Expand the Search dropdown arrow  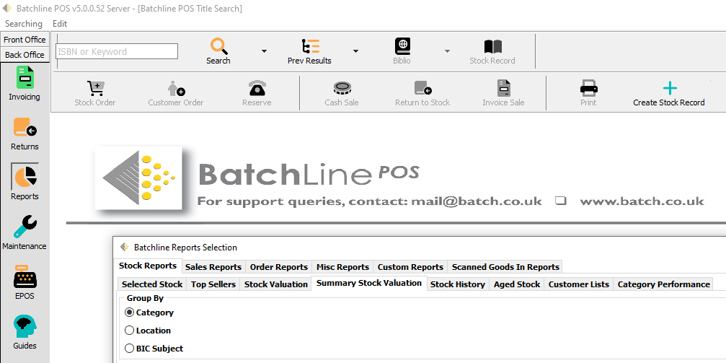pos(264,51)
